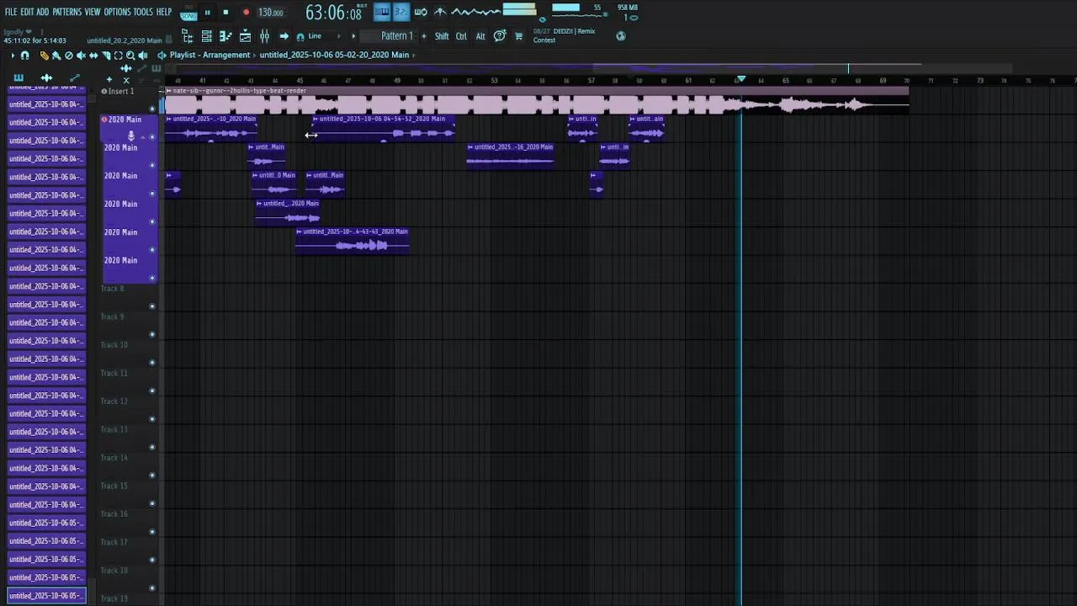Viewport: 1077px width, 606px height.
Task: Open FILE menu
Action: 11,12
